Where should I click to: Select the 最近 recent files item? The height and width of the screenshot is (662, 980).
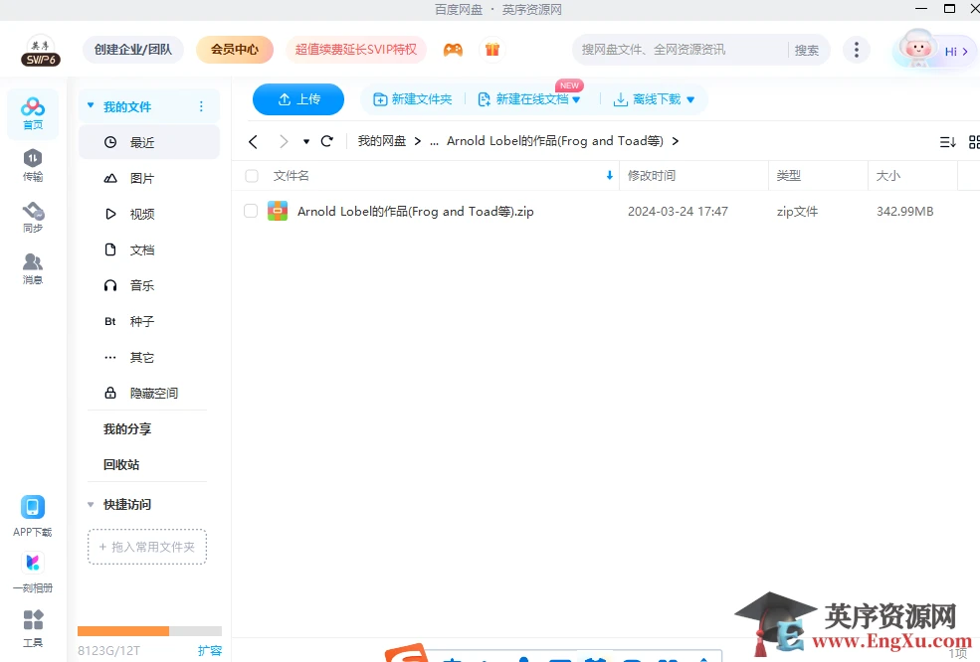coord(149,142)
